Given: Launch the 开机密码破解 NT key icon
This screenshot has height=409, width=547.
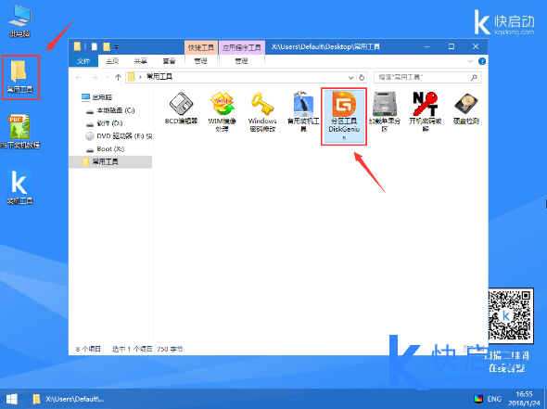Looking at the screenshot, I should (426, 111).
